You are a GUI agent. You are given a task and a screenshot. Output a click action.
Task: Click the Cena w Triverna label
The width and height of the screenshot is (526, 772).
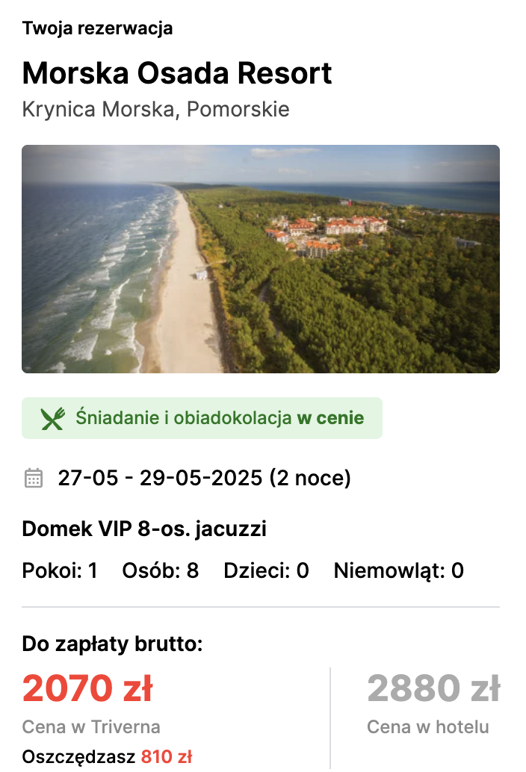point(91,726)
